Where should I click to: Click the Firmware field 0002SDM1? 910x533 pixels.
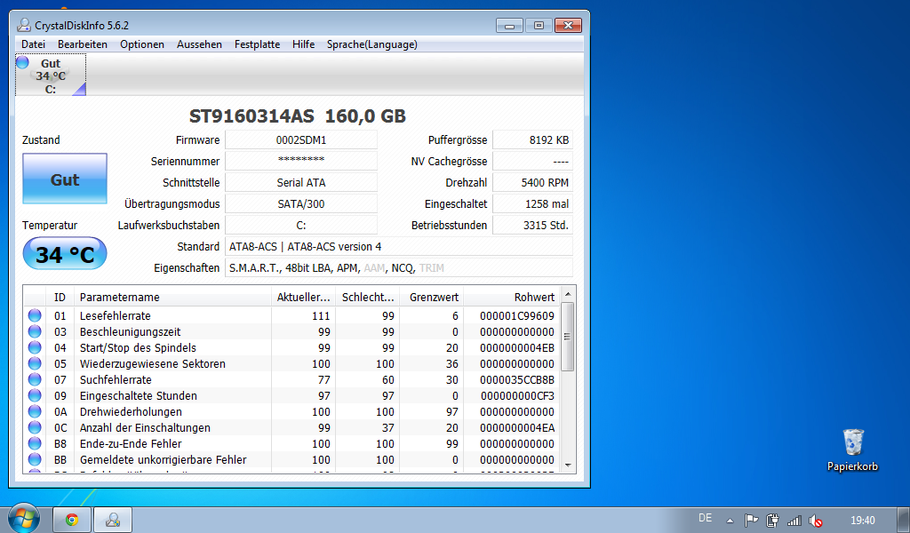click(301, 139)
